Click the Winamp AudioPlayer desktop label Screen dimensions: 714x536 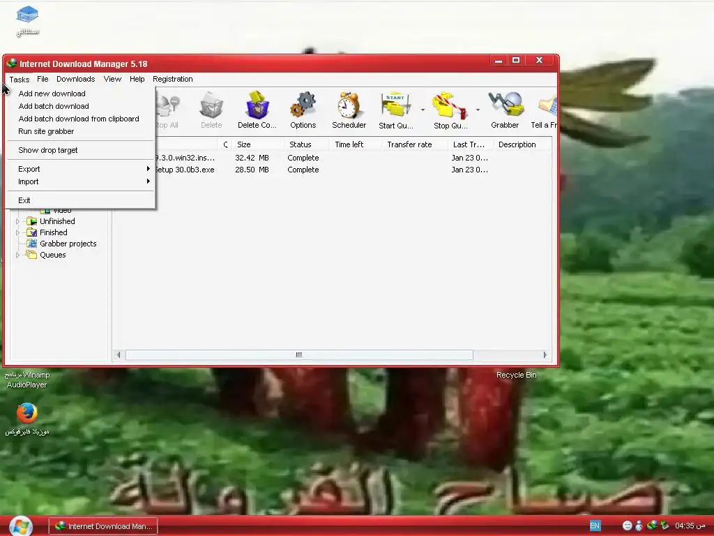coord(27,380)
